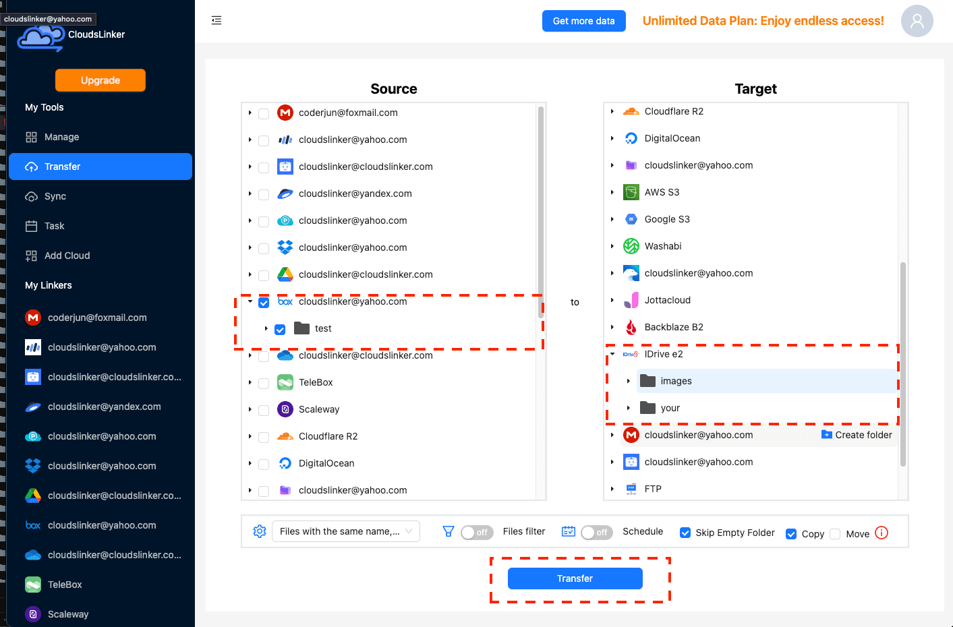The image size is (953, 627).
Task: Open Sync in sidebar
Action: pos(100,196)
